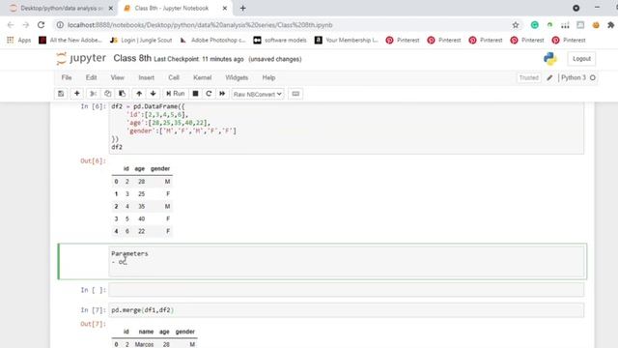
Task: Rename the notebook title Class 8th
Action: [x=132, y=58]
